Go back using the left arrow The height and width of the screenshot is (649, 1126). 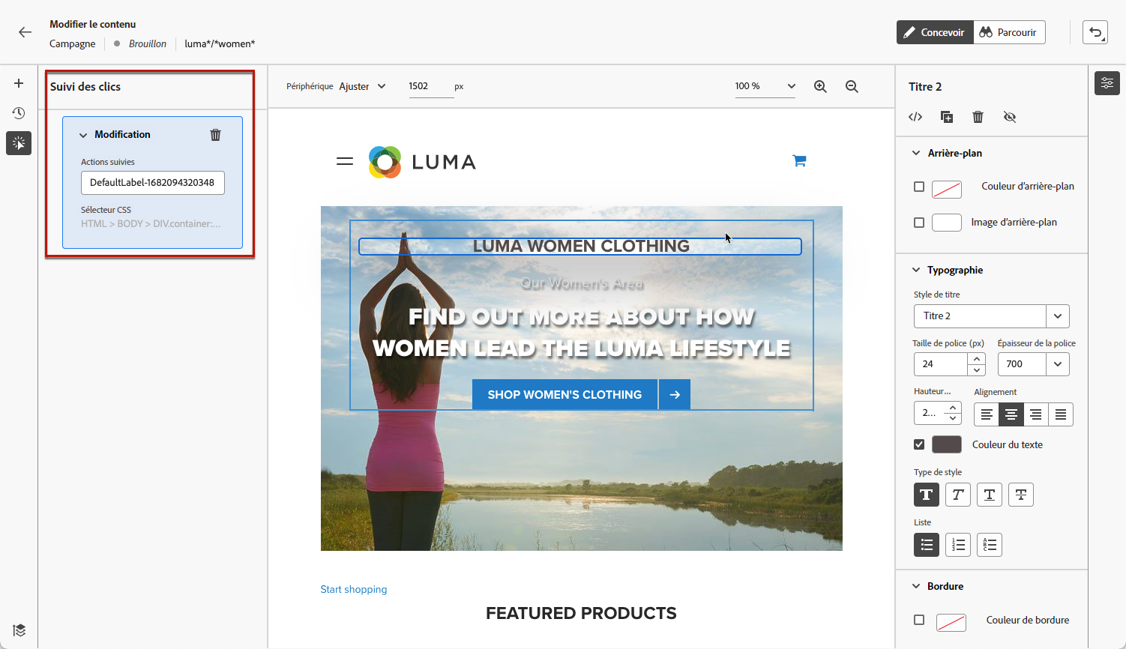(25, 32)
